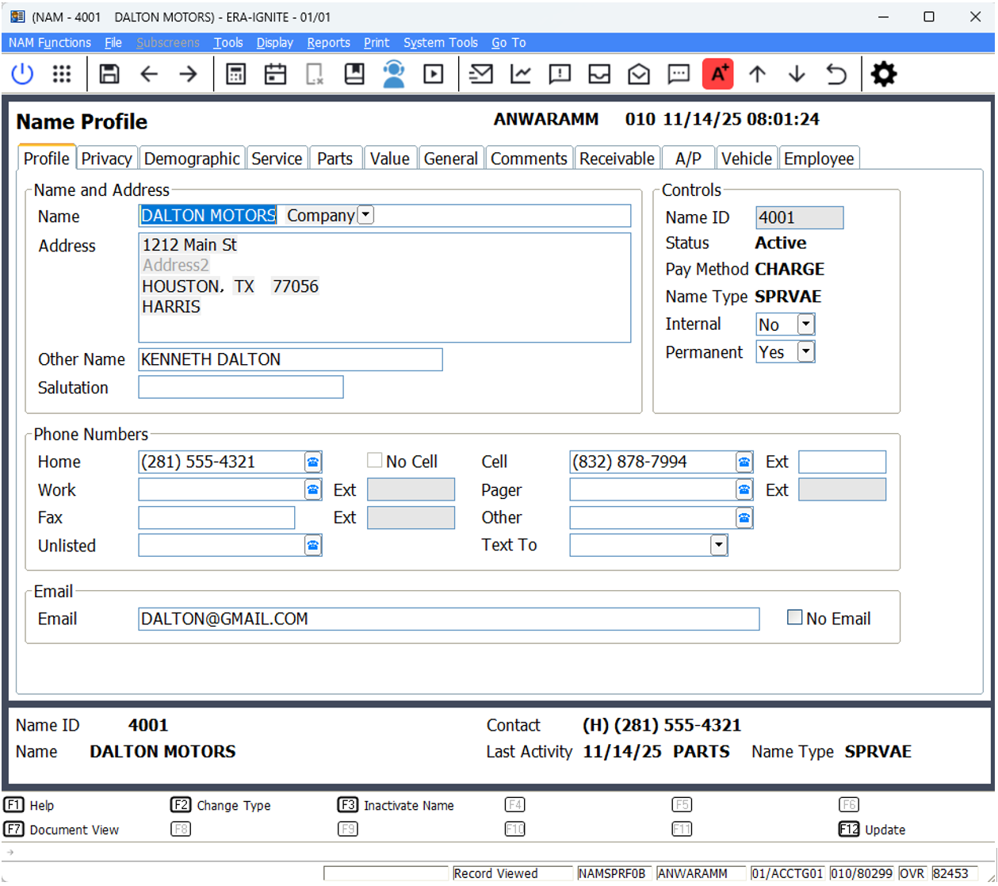Click in the Salutation input field
This screenshot has height=886, width=998.
(240, 387)
